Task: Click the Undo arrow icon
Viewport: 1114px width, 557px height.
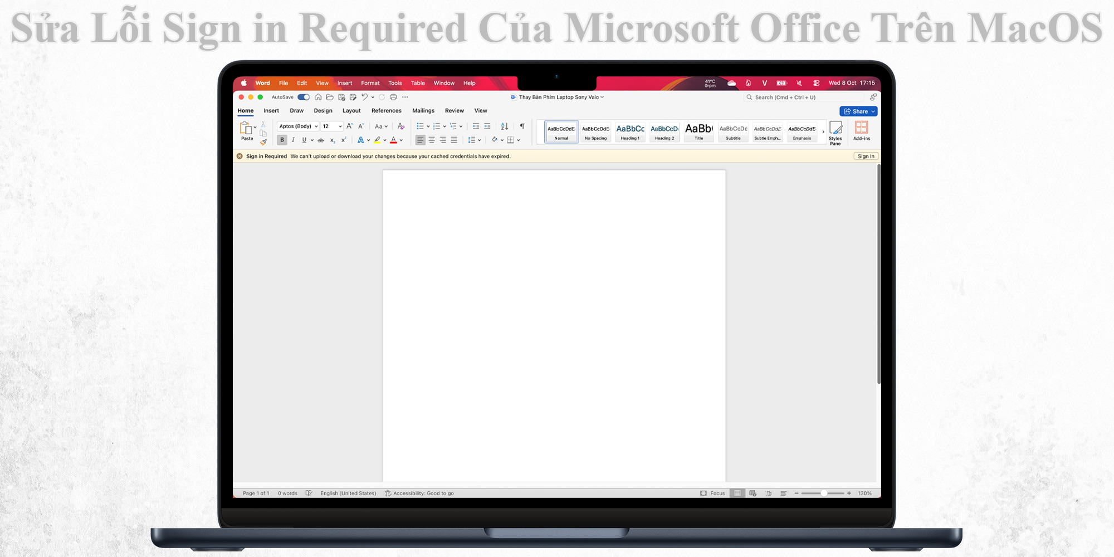Action: pos(364,97)
